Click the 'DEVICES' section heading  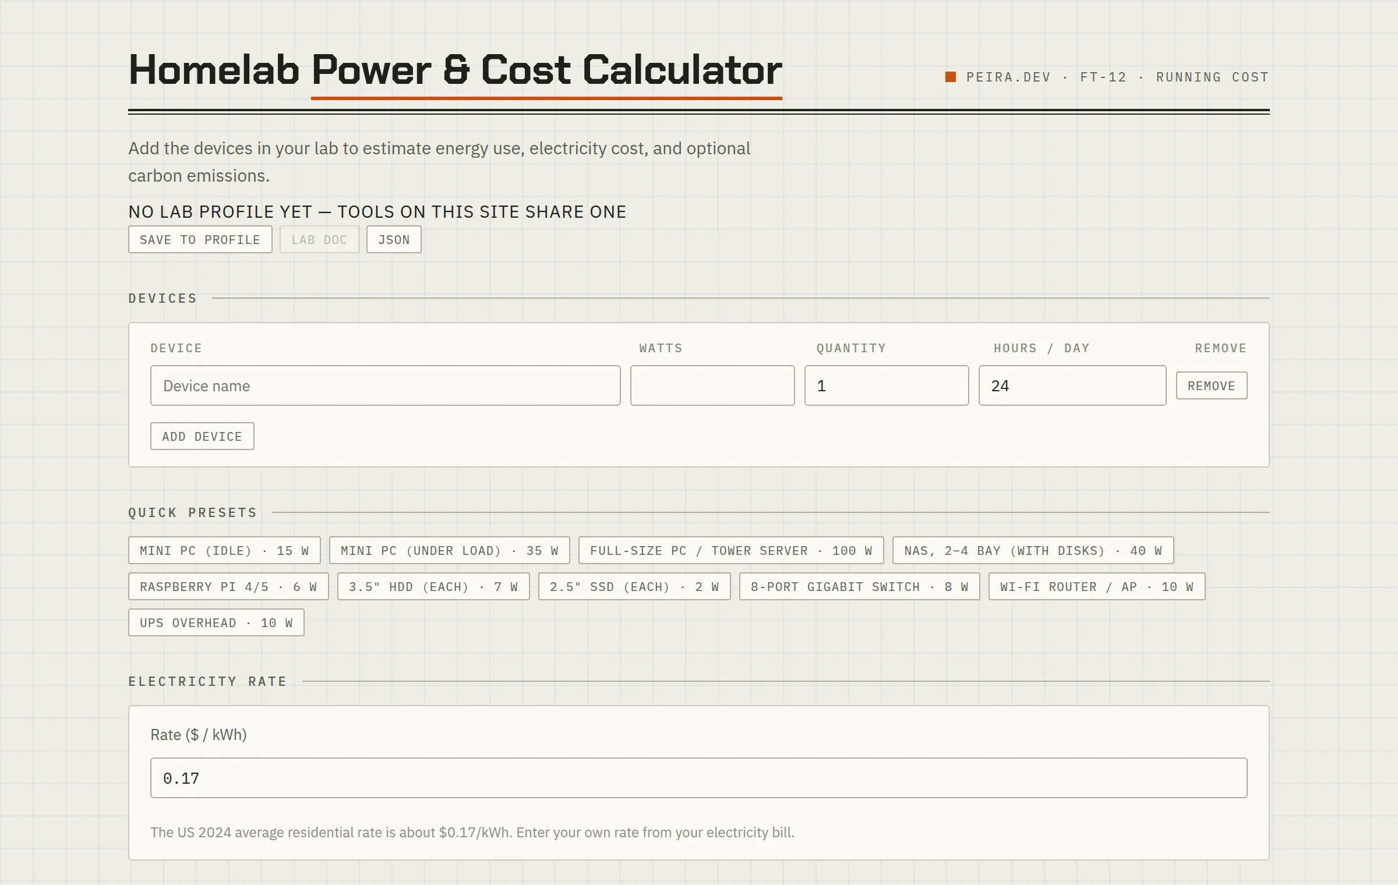pyautogui.click(x=163, y=298)
